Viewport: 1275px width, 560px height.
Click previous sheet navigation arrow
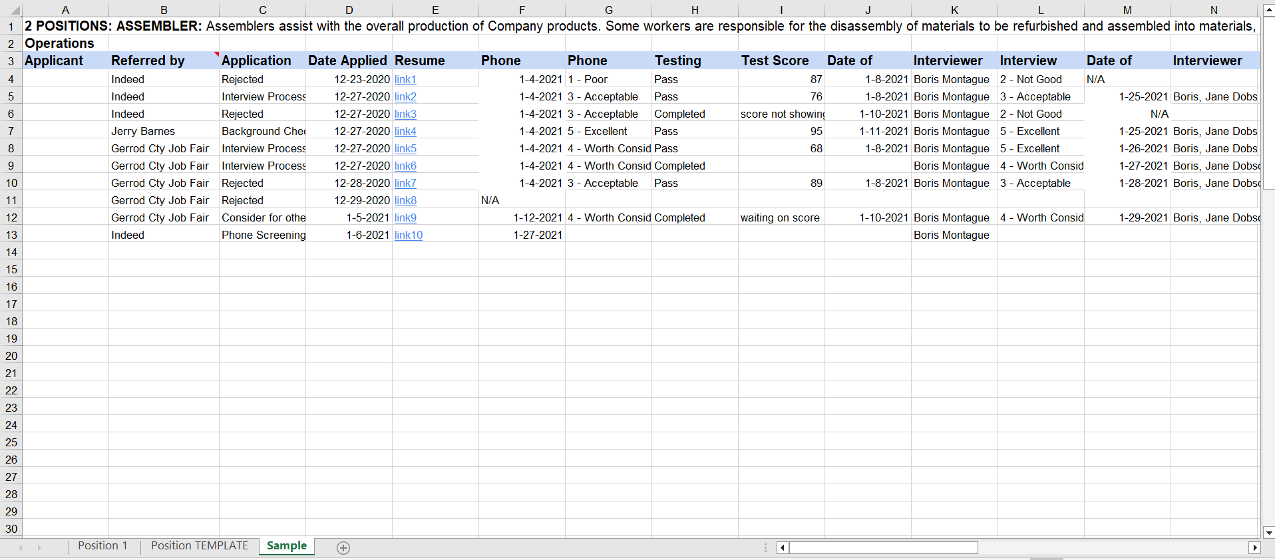[x=21, y=547]
